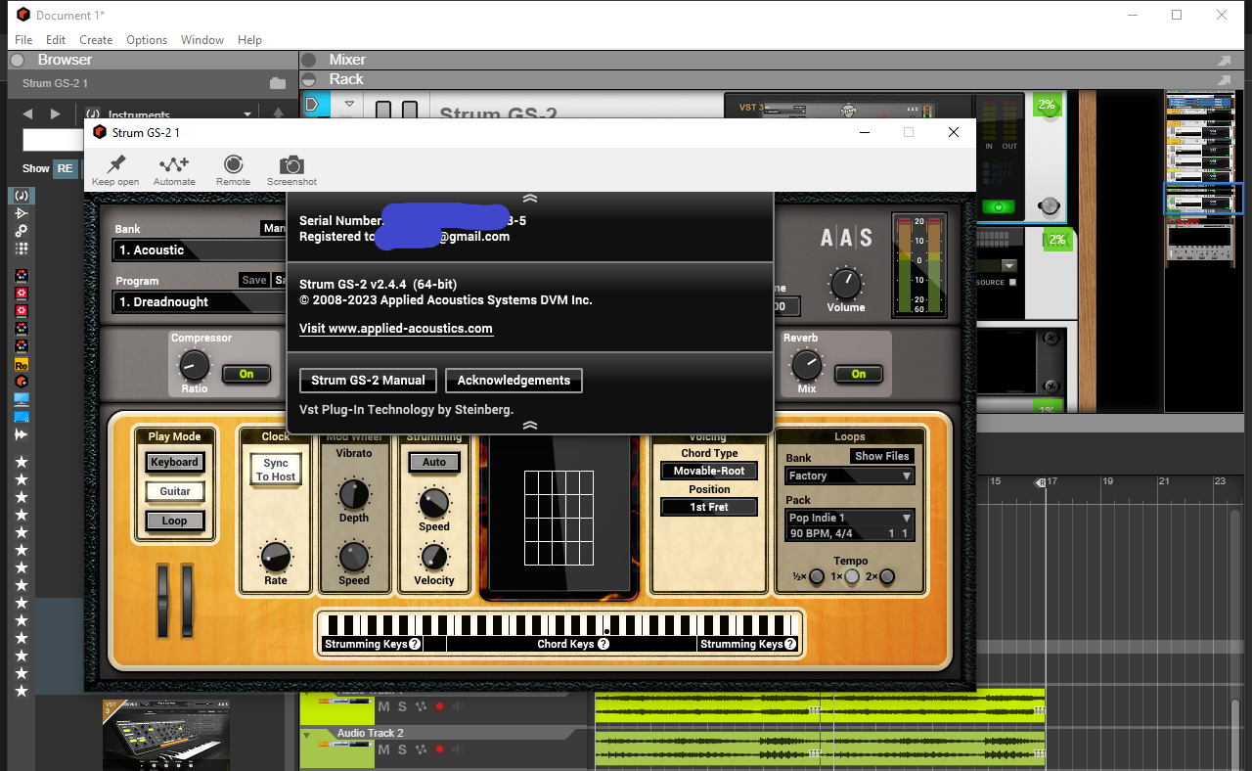The width and height of the screenshot is (1252, 771).
Task: Click Show Files in Loops panel
Action: pyautogui.click(x=882, y=456)
